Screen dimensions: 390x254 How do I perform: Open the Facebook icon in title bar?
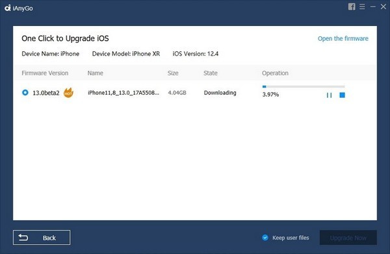click(352, 6)
